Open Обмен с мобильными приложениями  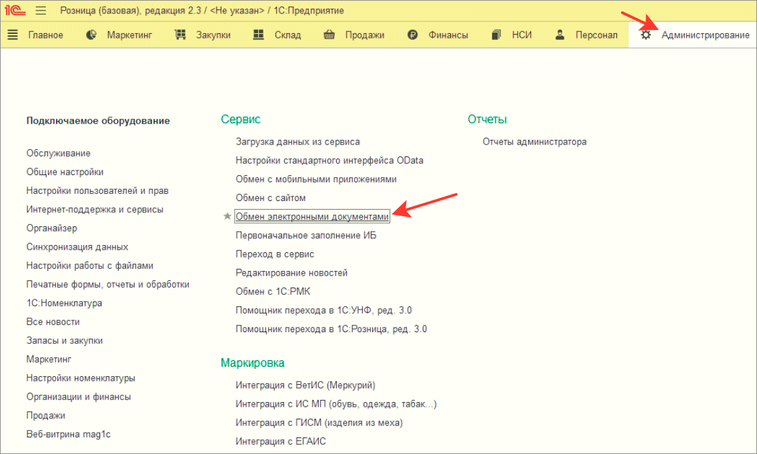[316, 179]
